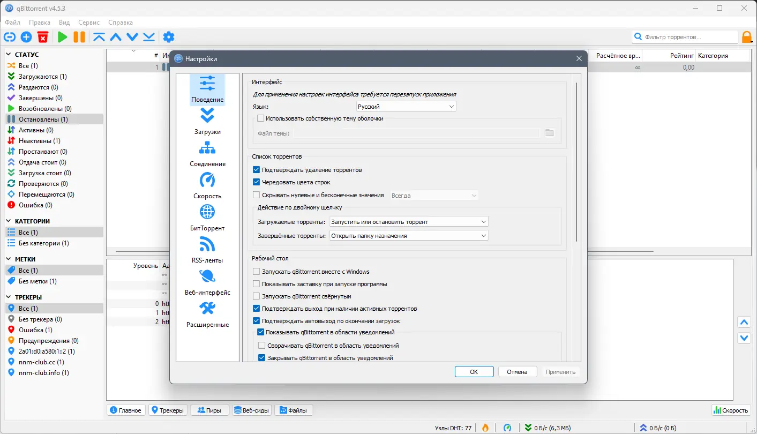Open the Завершённые торренты action dropdown
757x434 pixels.
[409, 235]
